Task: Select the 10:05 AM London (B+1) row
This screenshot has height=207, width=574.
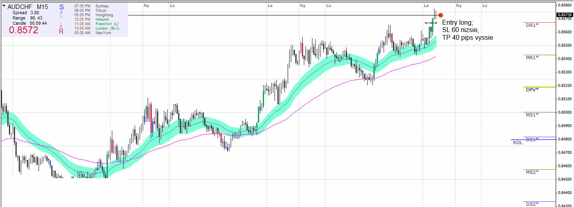Action: pyautogui.click(x=97, y=28)
